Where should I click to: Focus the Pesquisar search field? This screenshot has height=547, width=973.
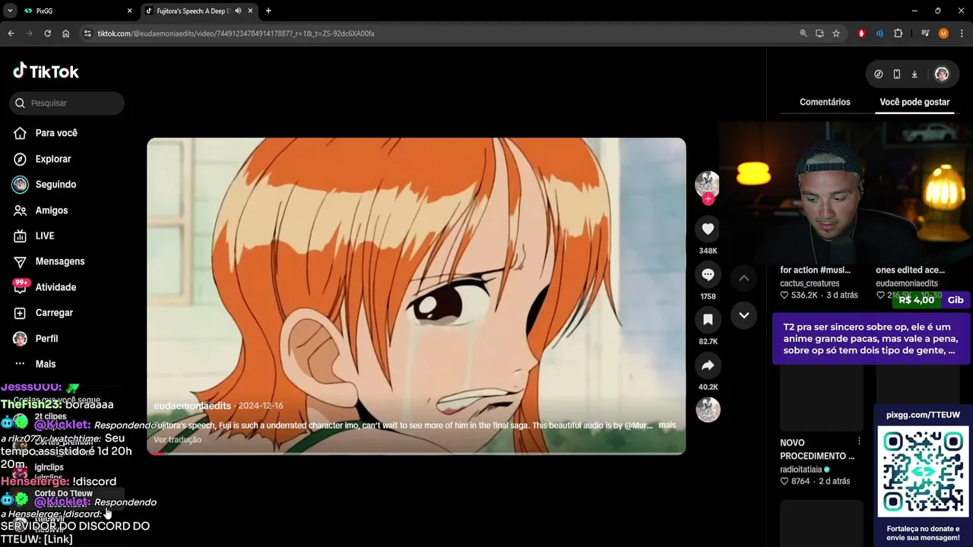tap(67, 103)
